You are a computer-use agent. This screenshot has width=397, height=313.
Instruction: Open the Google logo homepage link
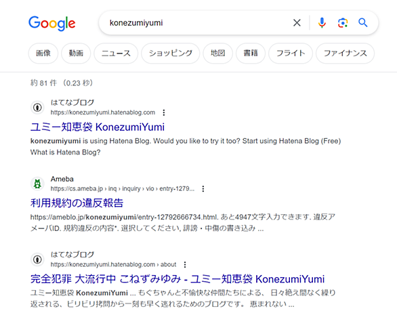(52, 23)
